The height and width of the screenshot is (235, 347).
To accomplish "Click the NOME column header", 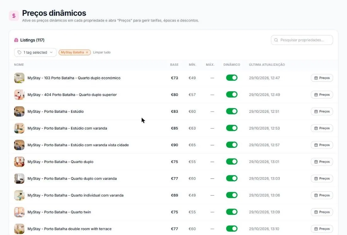I will (x=19, y=65).
